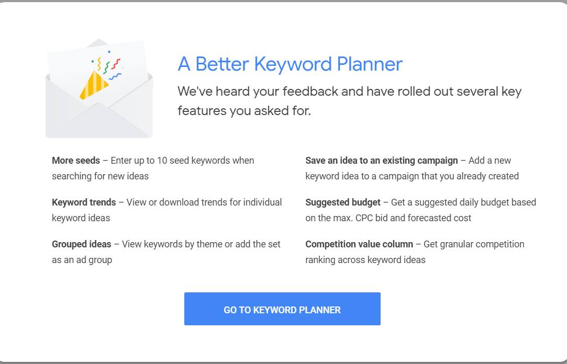Click the 'Keyword trends' feature title
The image size is (567, 364).
click(x=84, y=202)
